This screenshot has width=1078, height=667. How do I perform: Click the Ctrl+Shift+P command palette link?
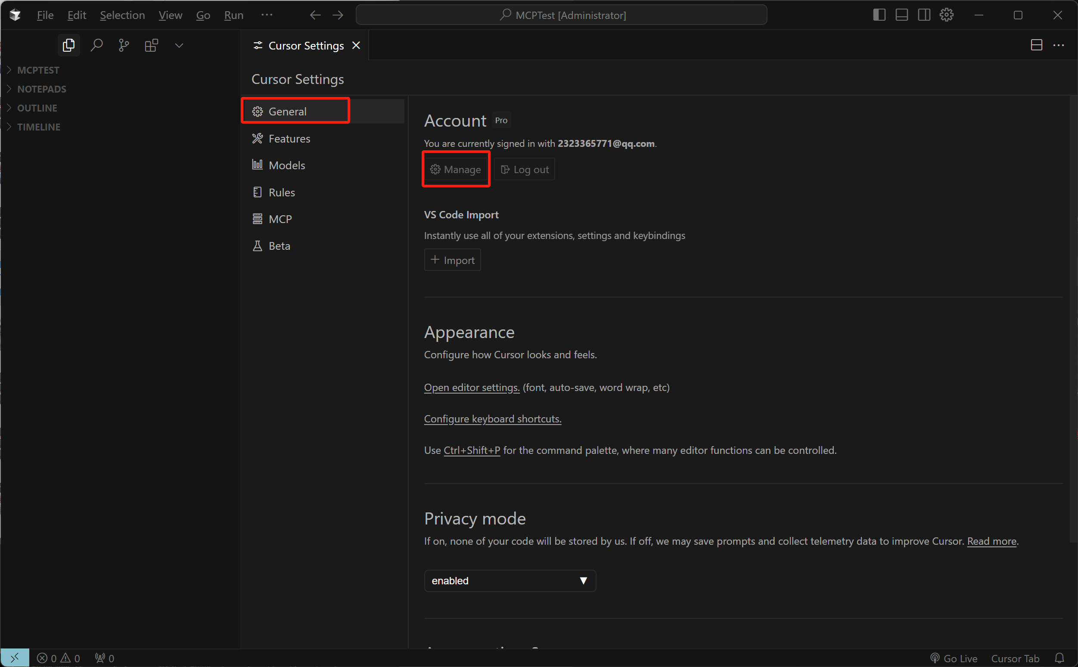(x=472, y=450)
